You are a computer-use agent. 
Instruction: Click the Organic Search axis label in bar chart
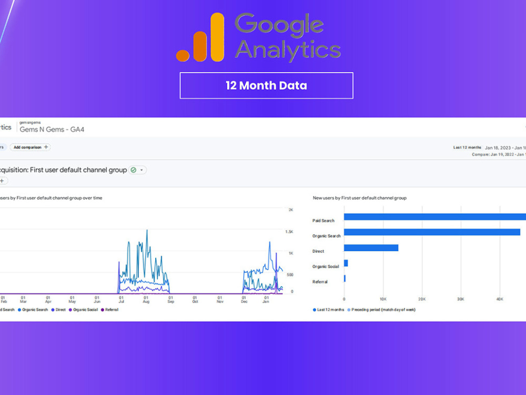327,236
